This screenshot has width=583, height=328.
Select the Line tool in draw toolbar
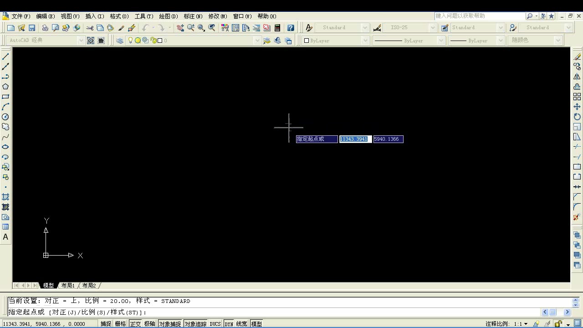point(5,56)
